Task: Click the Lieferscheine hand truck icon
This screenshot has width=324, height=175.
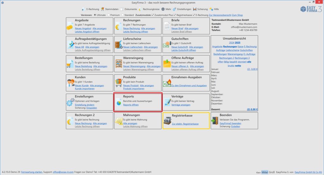Action: (118, 45)
